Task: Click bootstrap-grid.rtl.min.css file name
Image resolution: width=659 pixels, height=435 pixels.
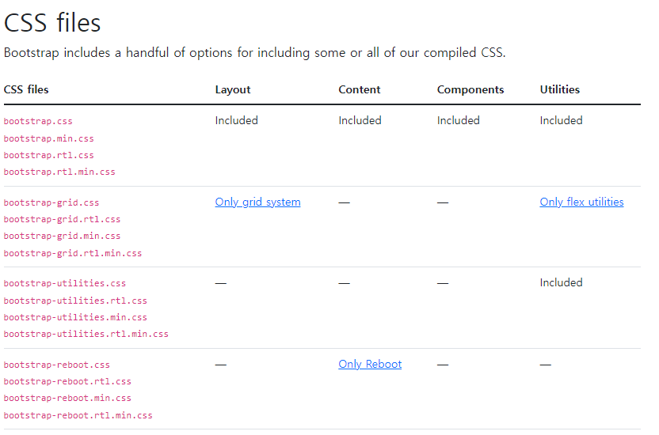Action: point(73,253)
